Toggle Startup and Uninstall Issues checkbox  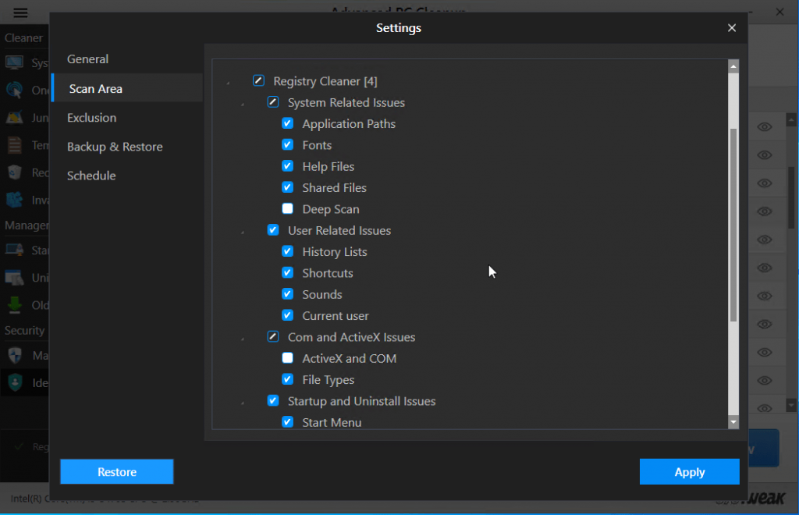[273, 401]
